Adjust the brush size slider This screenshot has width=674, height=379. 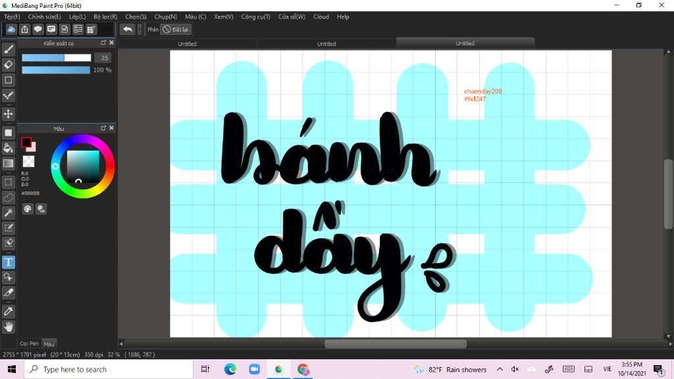tap(57, 58)
